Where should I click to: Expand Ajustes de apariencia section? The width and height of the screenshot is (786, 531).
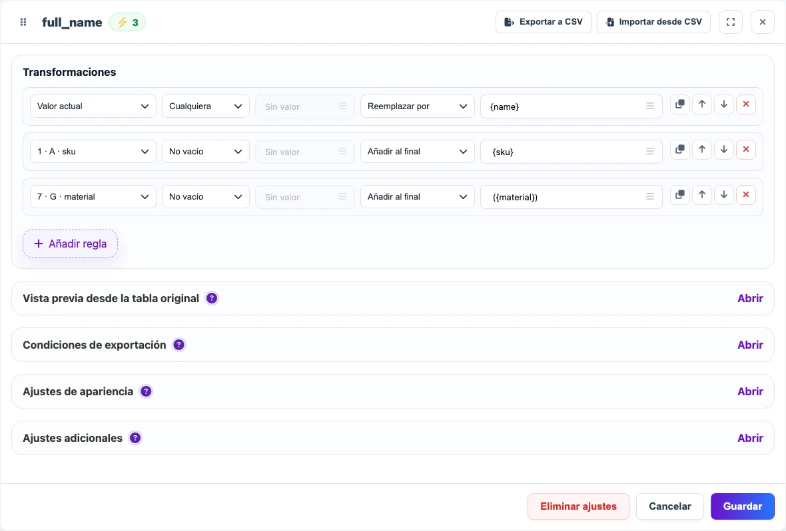point(750,391)
